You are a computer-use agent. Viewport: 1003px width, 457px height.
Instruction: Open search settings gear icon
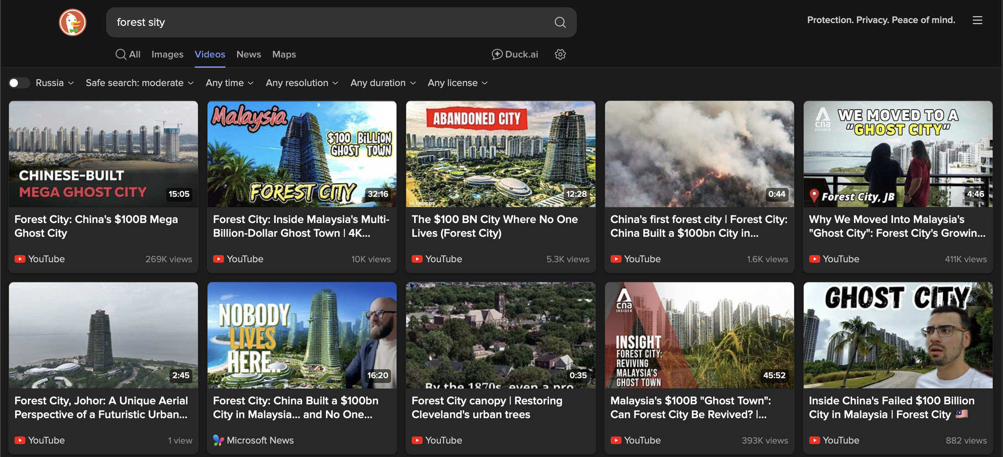click(x=560, y=54)
